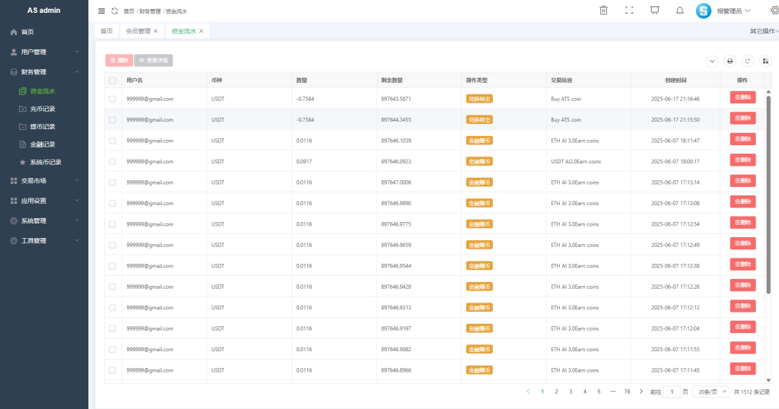Expand search panel with circled down chevron
The width and height of the screenshot is (779, 409).
[712, 61]
